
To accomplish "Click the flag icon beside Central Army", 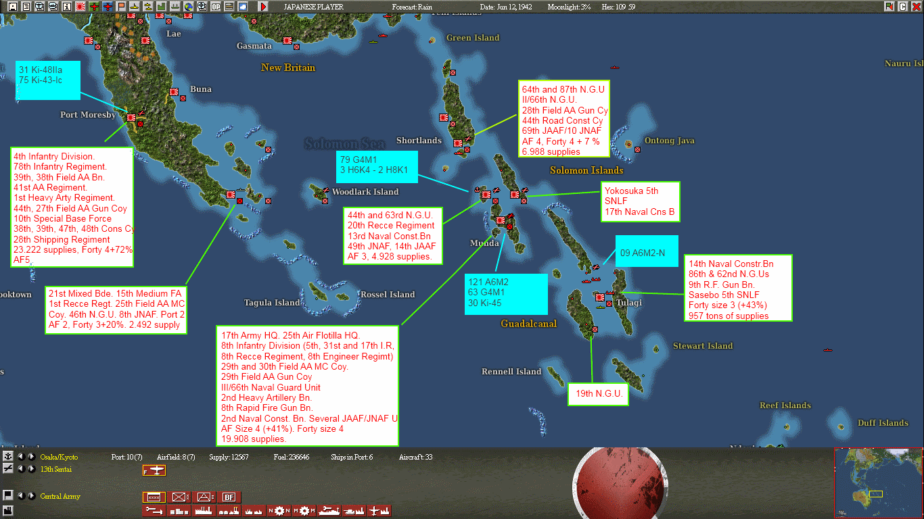I will click(8, 495).
